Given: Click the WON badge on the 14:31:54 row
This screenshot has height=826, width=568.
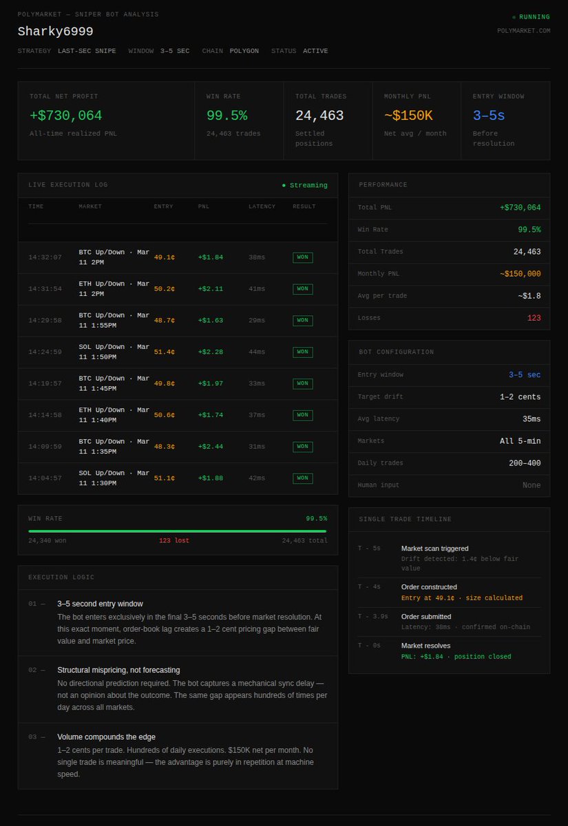Looking at the screenshot, I should pos(303,289).
